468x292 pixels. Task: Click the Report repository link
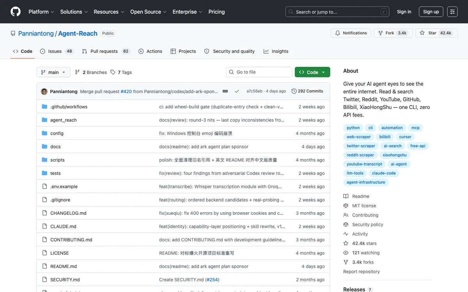click(362, 272)
